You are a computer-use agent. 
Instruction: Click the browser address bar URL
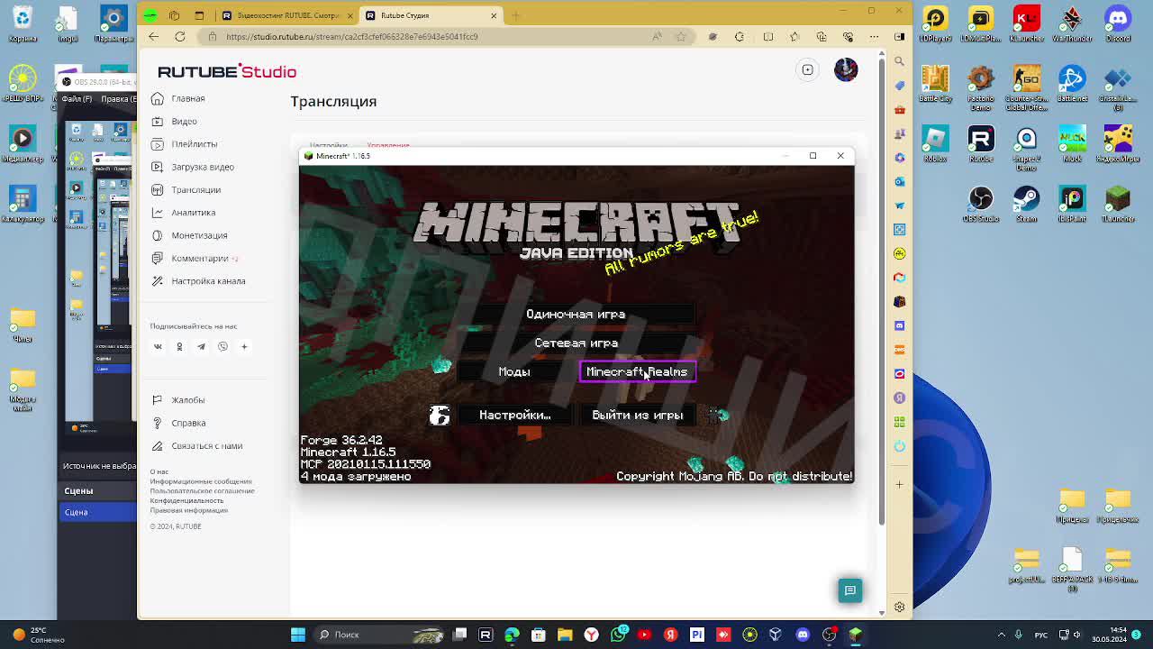click(x=352, y=37)
